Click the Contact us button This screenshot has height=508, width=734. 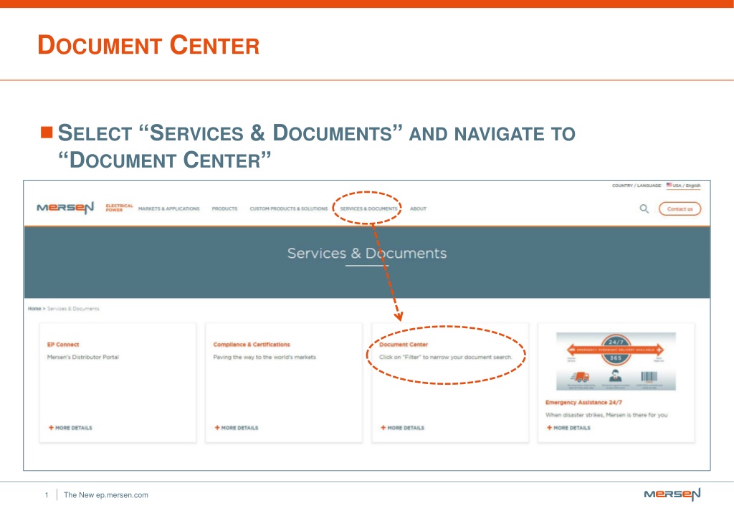[680, 209]
